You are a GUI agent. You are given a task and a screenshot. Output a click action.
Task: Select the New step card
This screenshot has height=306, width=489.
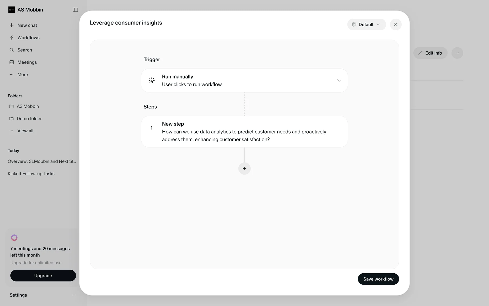tap(244, 132)
